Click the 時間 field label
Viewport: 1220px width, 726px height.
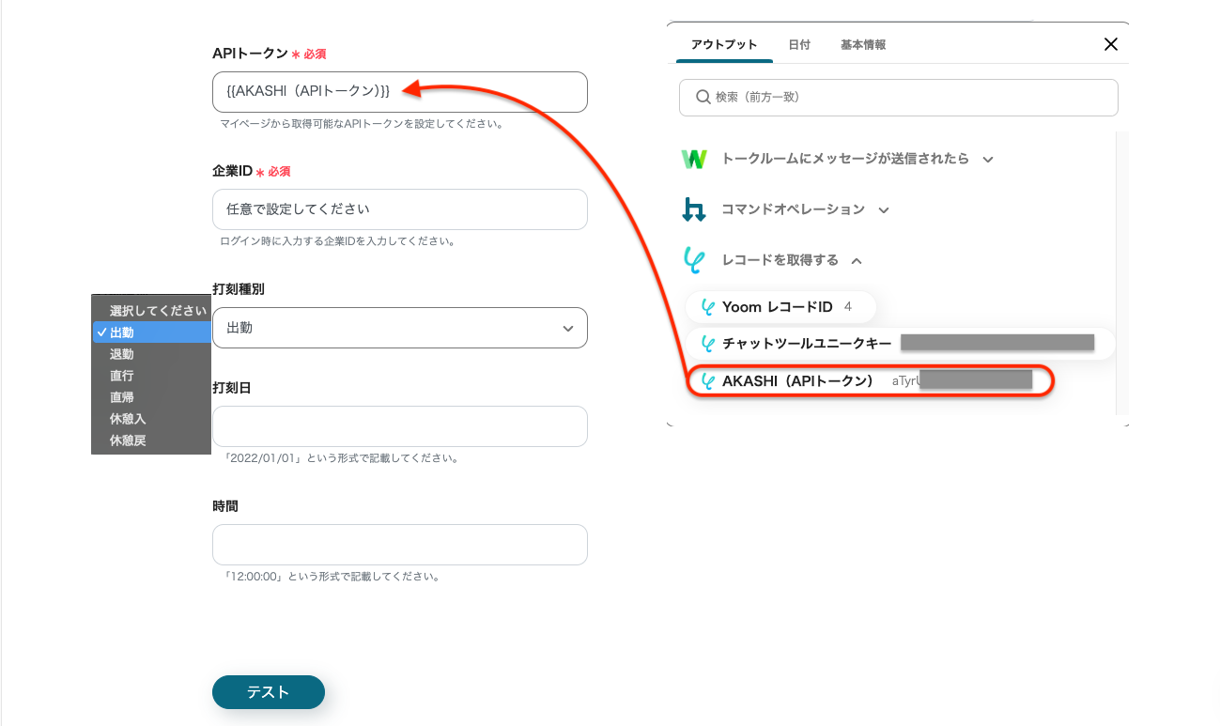tap(225, 506)
